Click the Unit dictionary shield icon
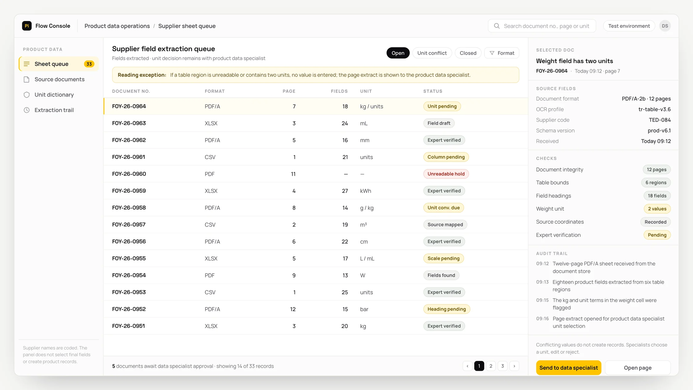Viewport: 693px width, 390px height. [27, 95]
